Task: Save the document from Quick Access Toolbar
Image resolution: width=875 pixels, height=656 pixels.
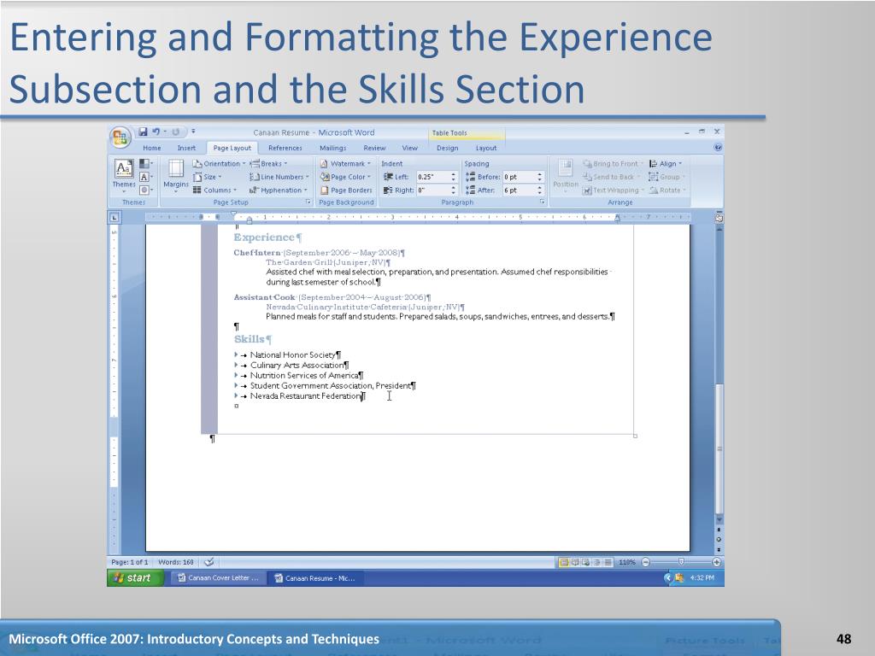Action: pyautogui.click(x=143, y=132)
